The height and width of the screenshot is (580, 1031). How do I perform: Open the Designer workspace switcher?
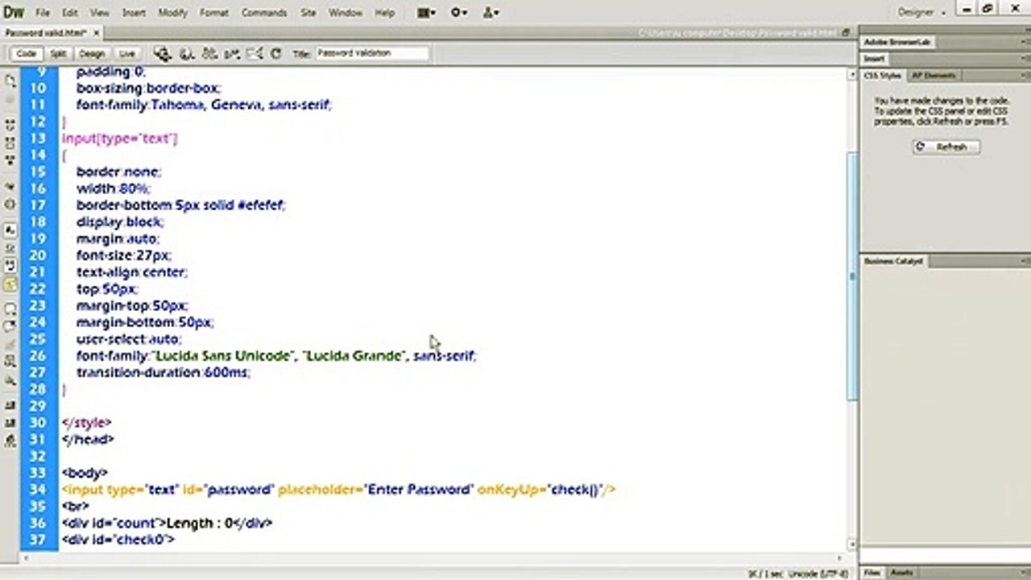click(922, 13)
